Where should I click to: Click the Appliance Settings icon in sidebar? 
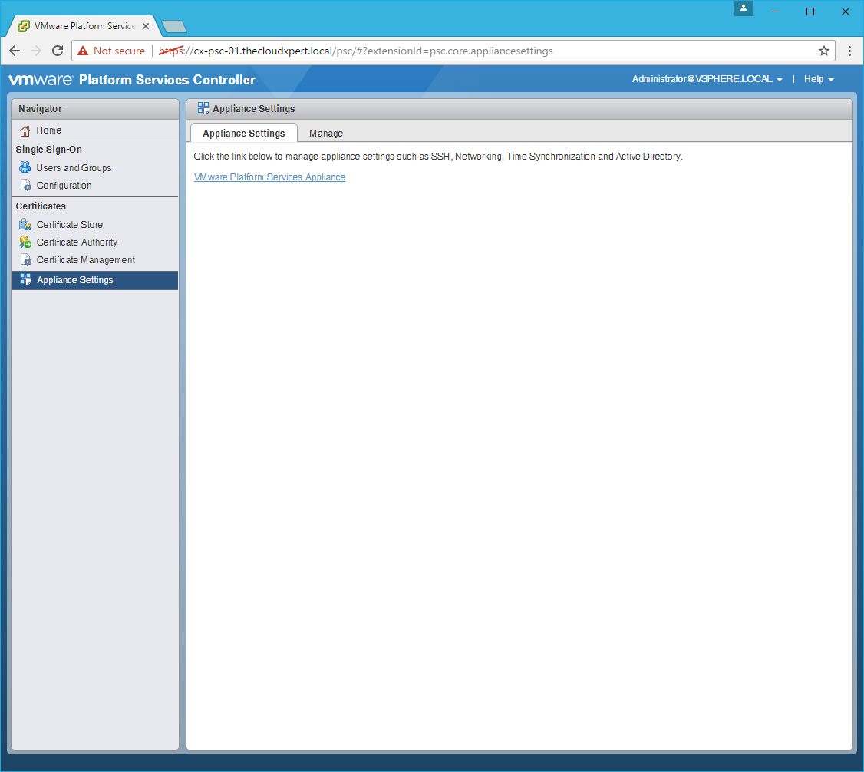(25, 280)
